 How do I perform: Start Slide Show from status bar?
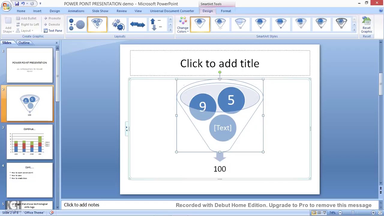tap(325, 213)
